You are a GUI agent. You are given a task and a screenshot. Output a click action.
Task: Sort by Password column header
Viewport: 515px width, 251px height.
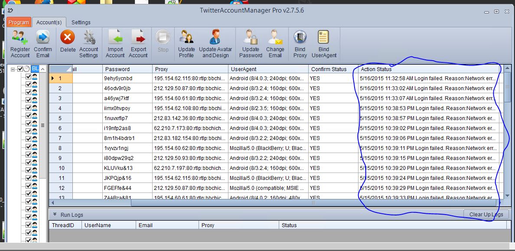pos(127,69)
